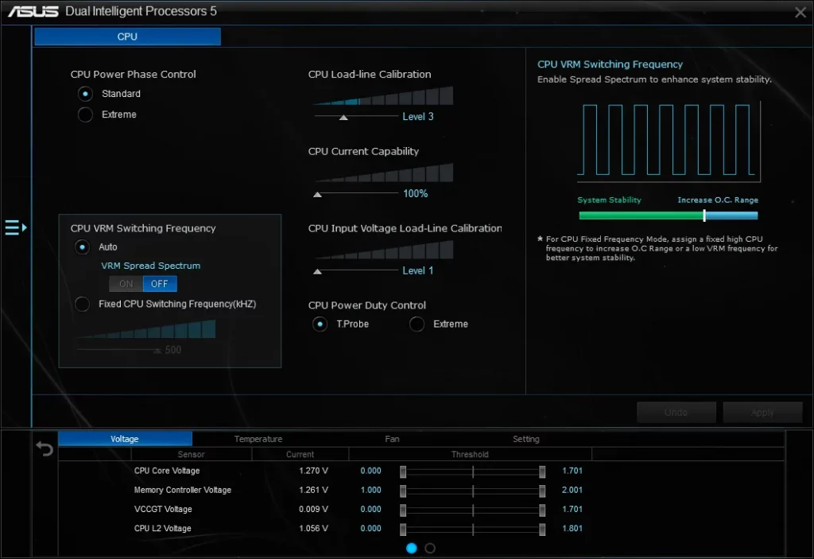Click CPU Core Voltage upper threshold handle

click(x=542, y=472)
